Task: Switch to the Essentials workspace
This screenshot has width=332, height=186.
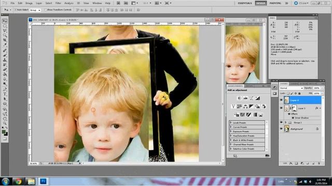Action: coord(245,3)
